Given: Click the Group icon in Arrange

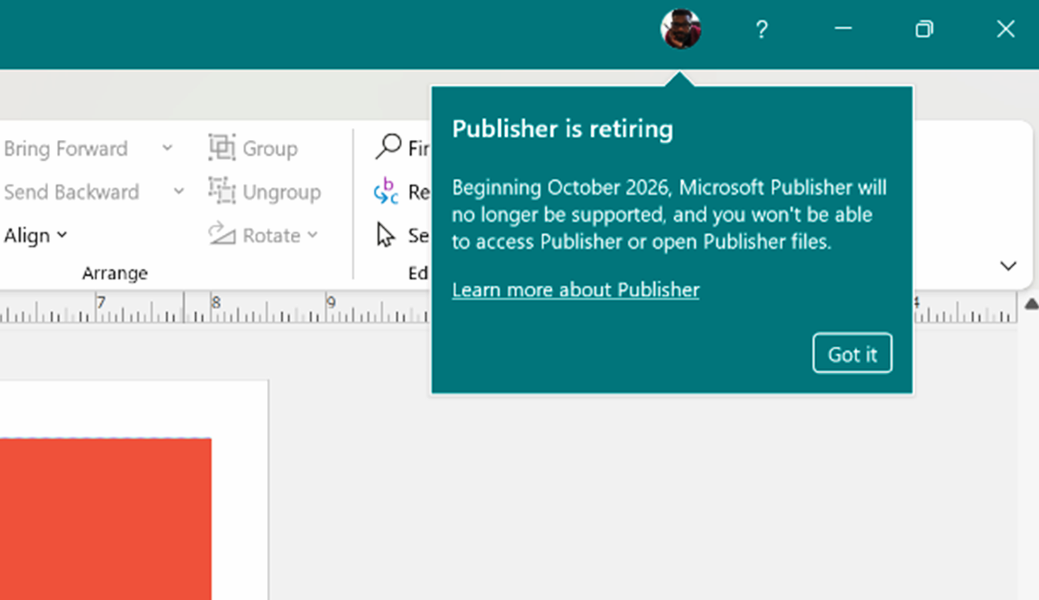Looking at the screenshot, I should (x=222, y=148).
